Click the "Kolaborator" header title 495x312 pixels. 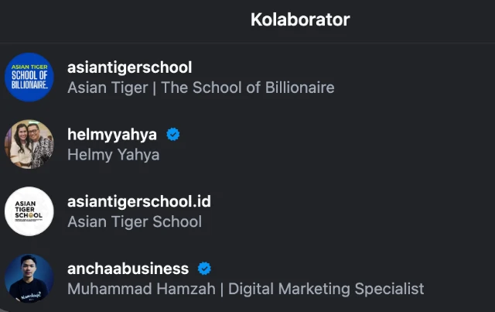pos(300,19)
